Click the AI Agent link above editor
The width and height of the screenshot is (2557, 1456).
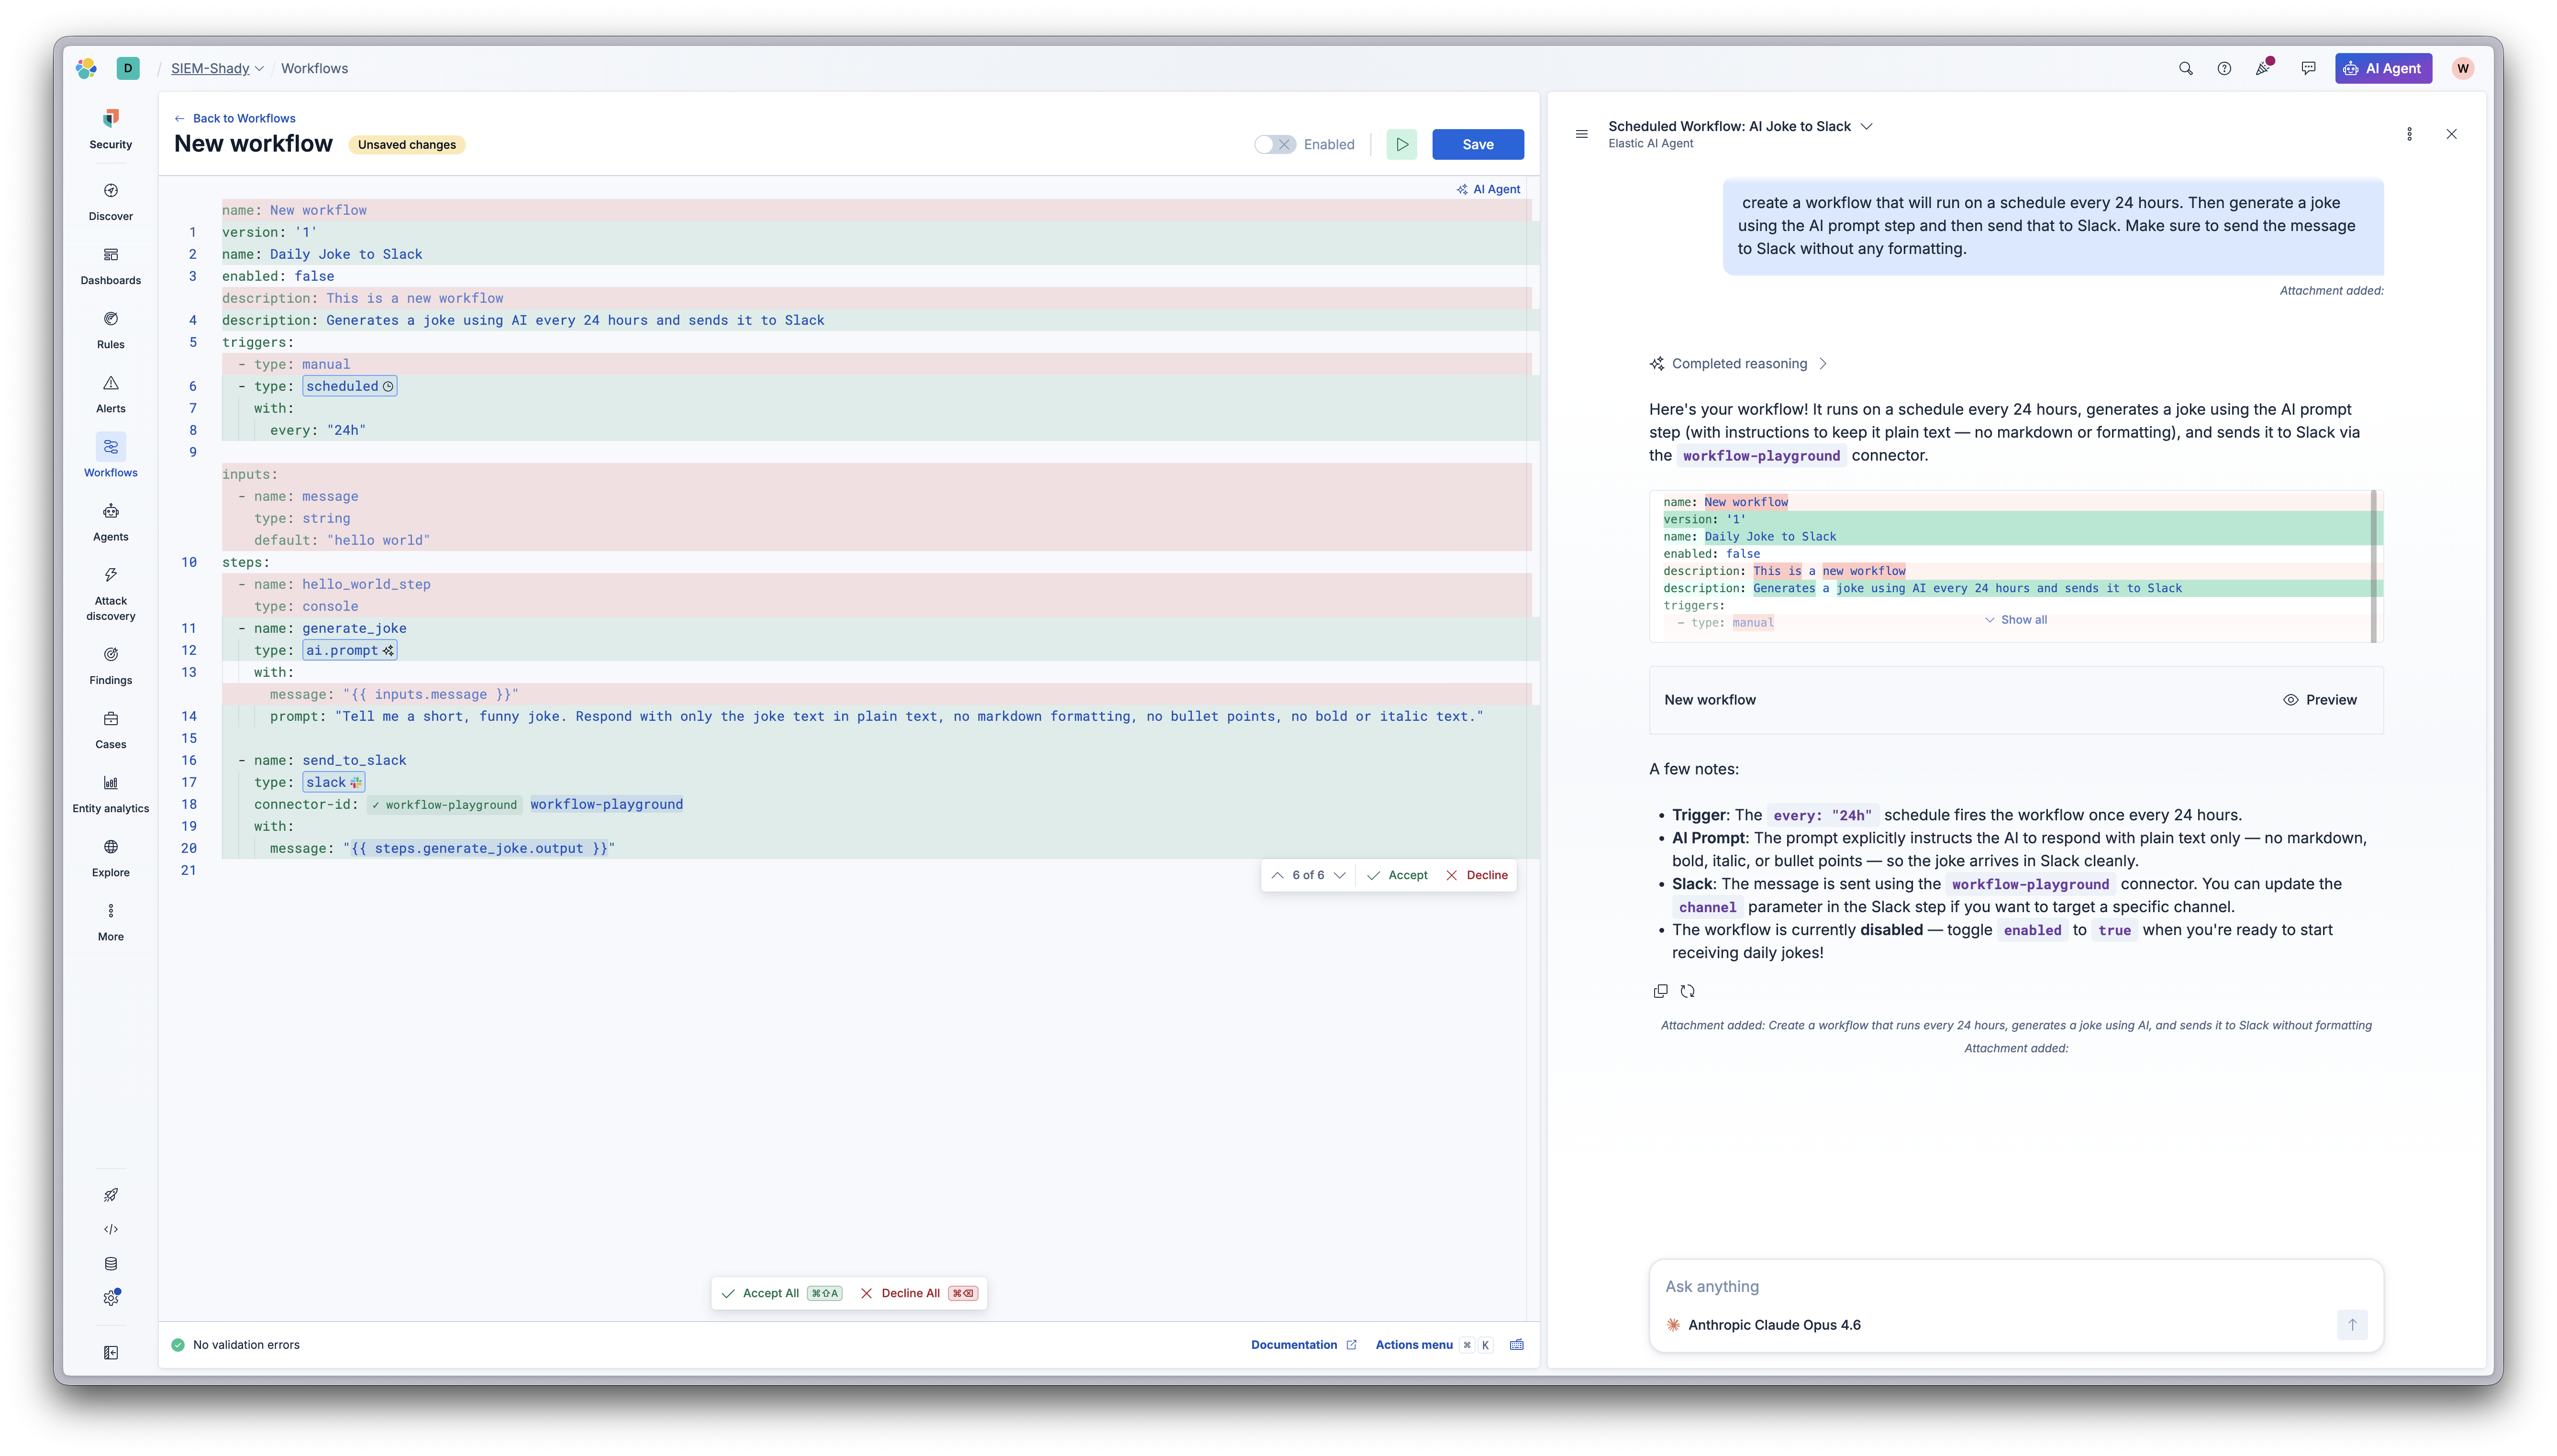click(1488, 189)
